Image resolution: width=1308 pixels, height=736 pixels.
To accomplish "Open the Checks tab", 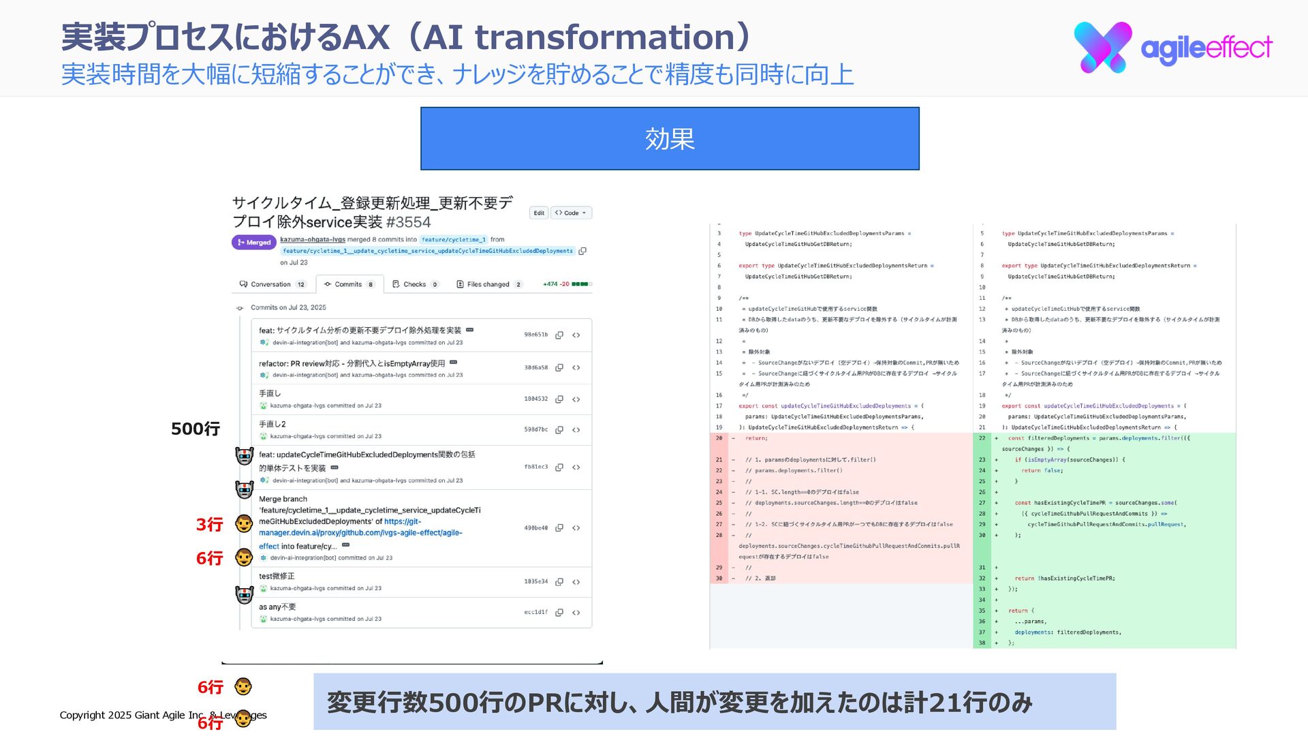I will click(414, 285).
